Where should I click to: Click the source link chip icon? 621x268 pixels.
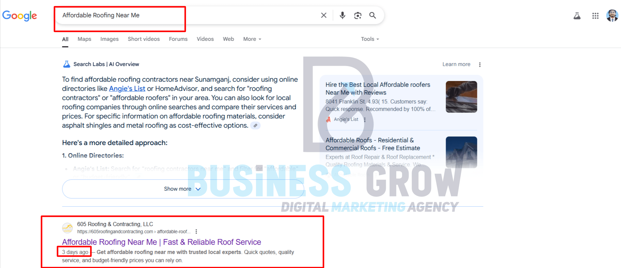(x=255, y=126)
